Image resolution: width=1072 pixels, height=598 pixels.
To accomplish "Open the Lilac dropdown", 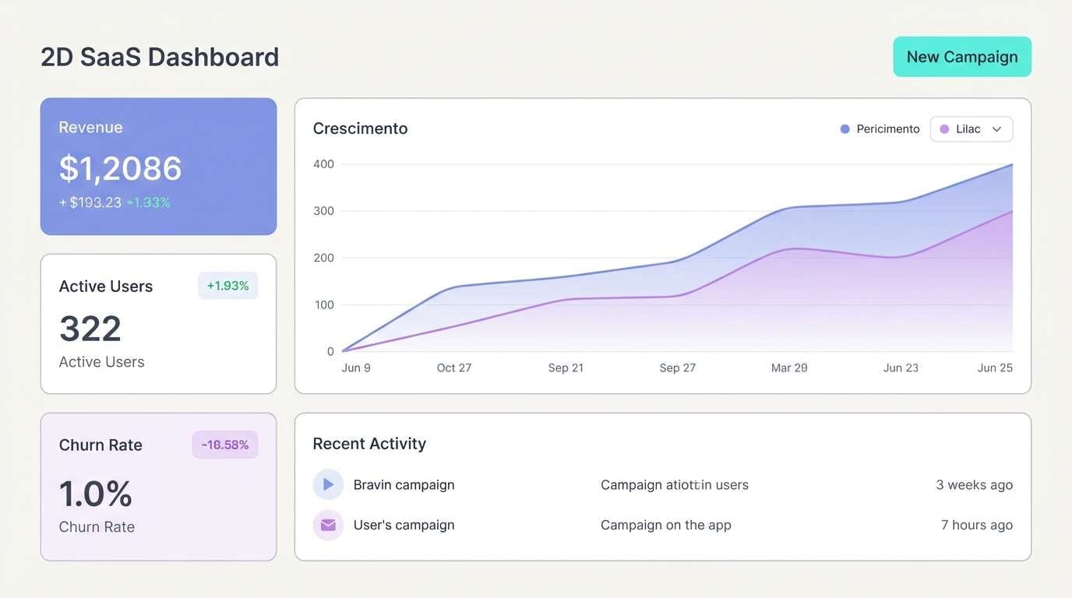I will [x=971, y=128].
